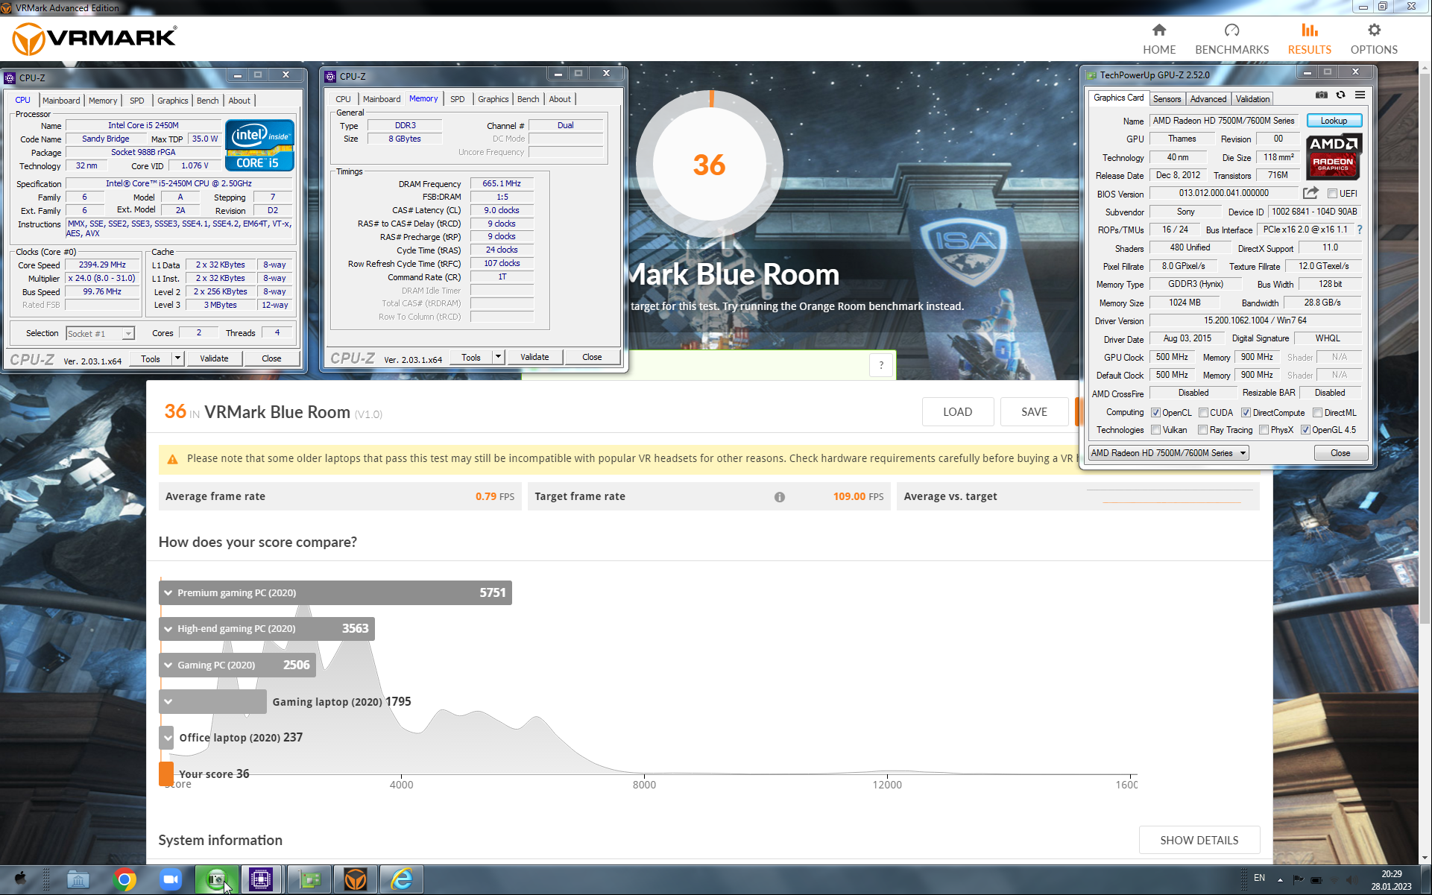The height and width of the screenshot is (895, 1432).
Task: Toggle the DirectML checkbox
Action: click(1317, 413)
